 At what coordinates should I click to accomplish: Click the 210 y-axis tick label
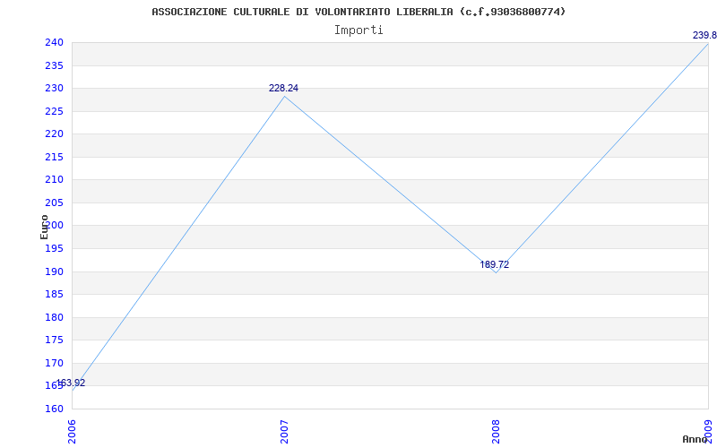pyautogui.click(x=54, y=180)
